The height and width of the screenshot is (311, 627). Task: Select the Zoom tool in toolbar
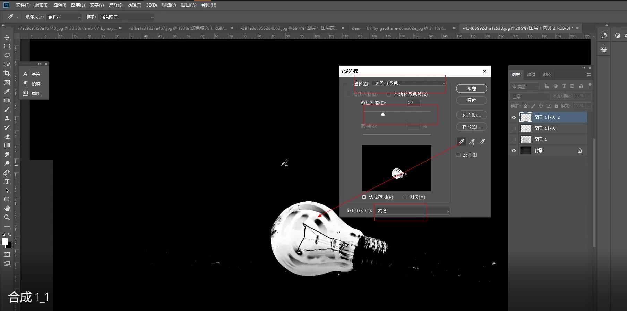(x=7, y=217)
